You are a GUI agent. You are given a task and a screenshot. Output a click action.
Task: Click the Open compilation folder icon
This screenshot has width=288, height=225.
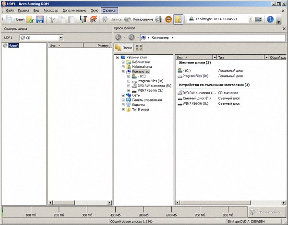pos(30,20)
